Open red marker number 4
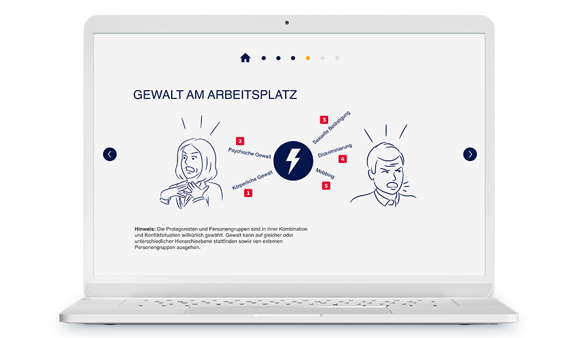The width and height of the screenshot is (579, 338). [343, 159]
